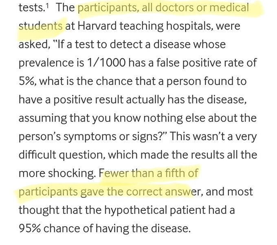Click the words 'teaching hospitals'

coord(165,26)
